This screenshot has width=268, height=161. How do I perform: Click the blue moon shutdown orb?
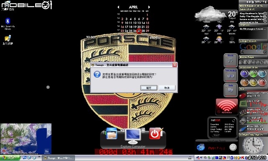245,74
